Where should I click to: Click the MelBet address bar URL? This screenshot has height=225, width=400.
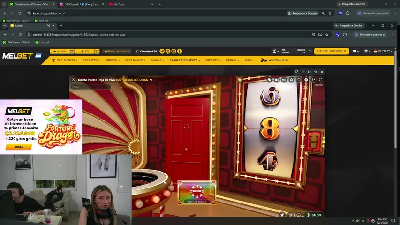pos(79,35)
